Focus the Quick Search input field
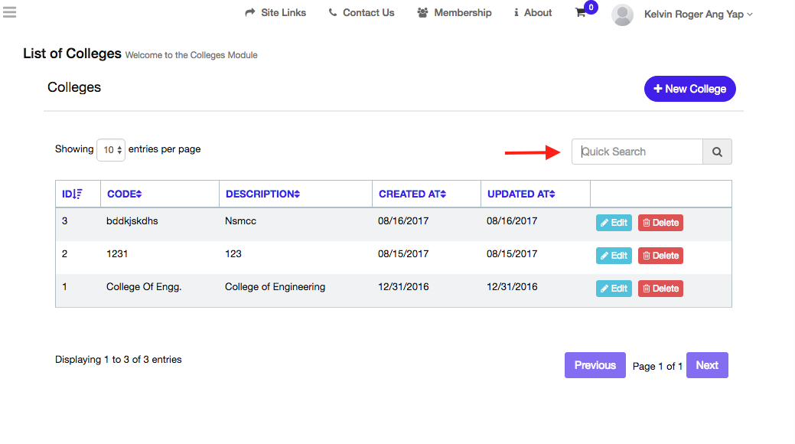Viewport: 795px width, 444px height. point(637,152)
